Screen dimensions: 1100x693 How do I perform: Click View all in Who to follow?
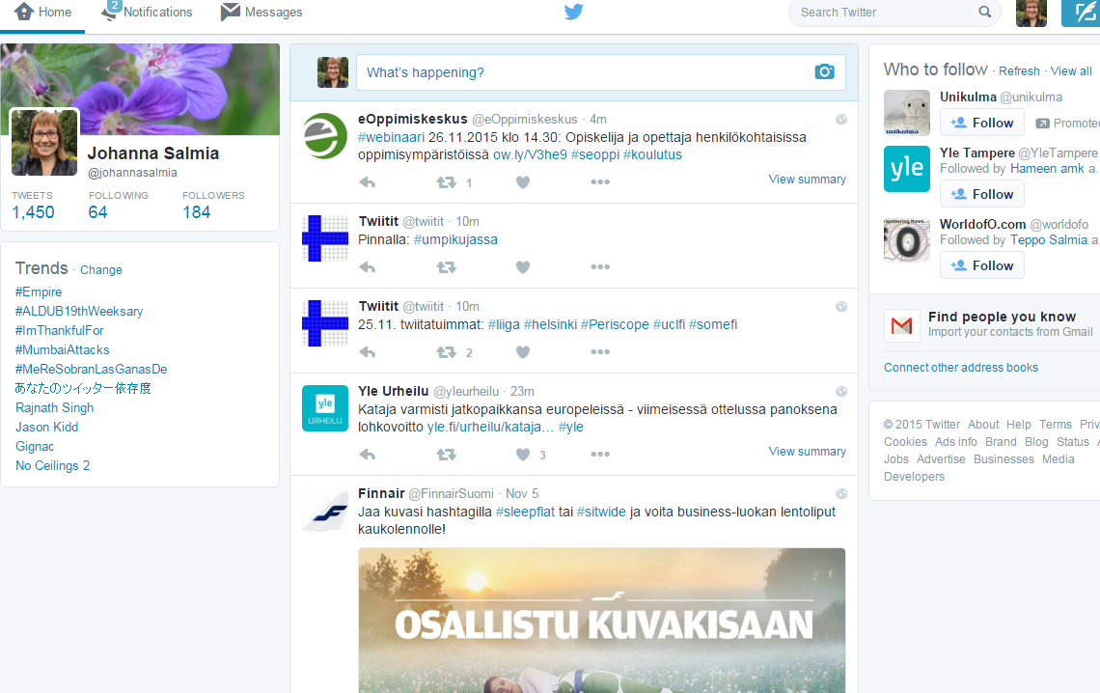tap(1070, 70)
